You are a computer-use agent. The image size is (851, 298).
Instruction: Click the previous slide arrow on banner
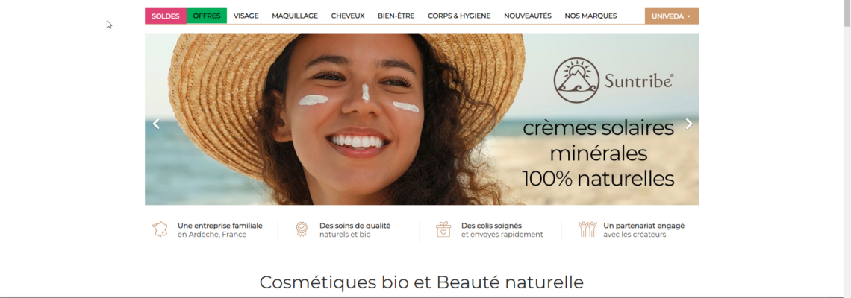coord(156,124)
